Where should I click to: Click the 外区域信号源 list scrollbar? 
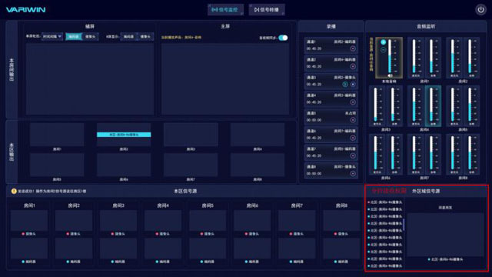click(x=404, y=224)
